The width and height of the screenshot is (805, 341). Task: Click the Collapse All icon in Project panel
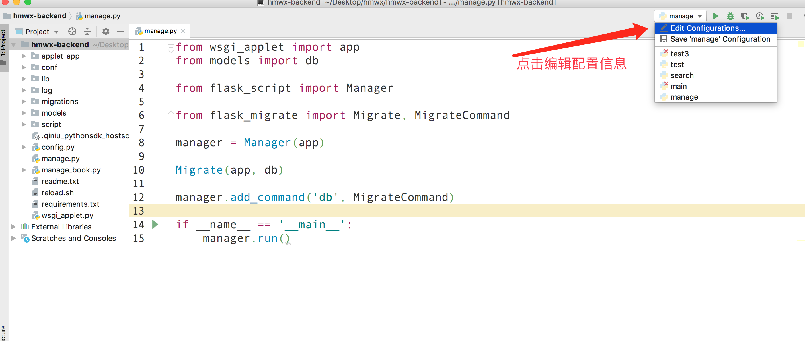87,32
